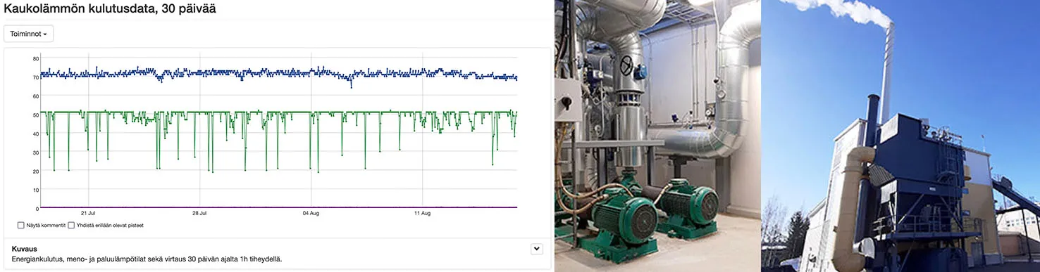Click the purple line along the chart's zero baseline
The width and height of the screenshot is (1040, 272).
pyautogui.click(x=279, y=207)
